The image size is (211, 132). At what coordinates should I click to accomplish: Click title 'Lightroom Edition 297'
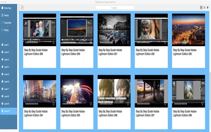[x=145, y=115]
